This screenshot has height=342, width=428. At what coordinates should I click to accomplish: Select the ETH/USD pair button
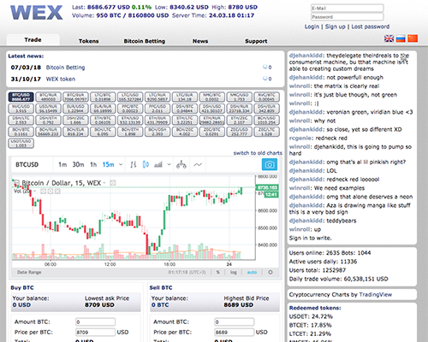pyautogui.click(x=130, y=120)
